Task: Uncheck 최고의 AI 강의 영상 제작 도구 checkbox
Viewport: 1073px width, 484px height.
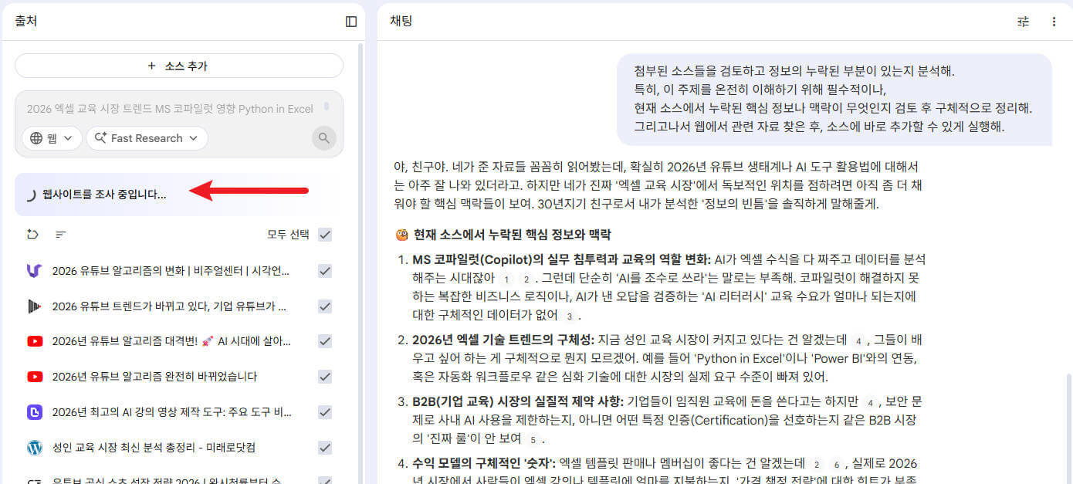Action: 325,412
